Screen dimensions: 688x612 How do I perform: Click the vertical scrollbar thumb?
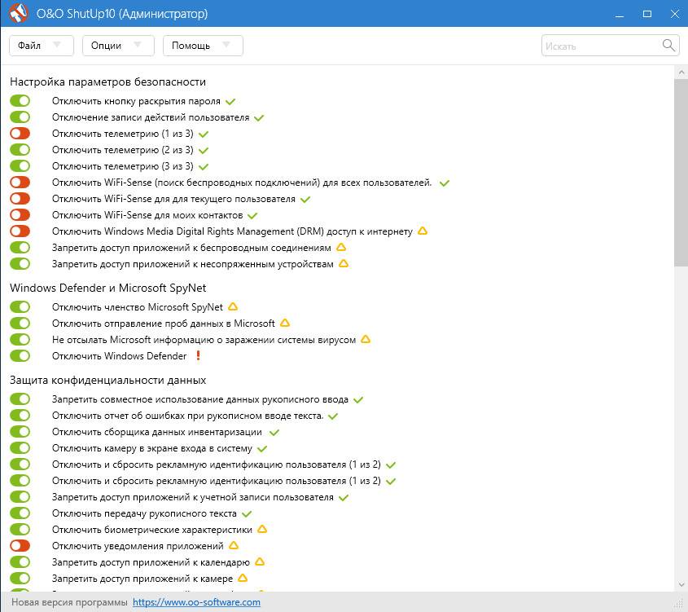[681, 173]
